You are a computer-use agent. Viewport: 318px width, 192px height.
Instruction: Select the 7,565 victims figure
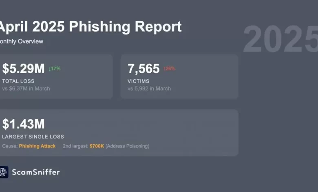pyautogui.click(x=144, y=69)
